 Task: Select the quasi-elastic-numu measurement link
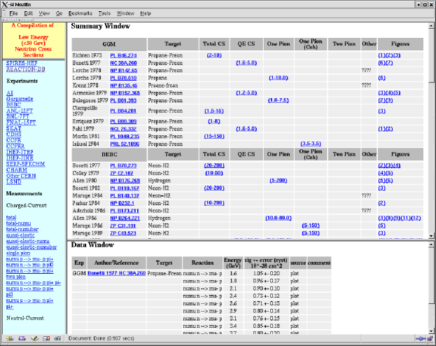pos(28,241)
